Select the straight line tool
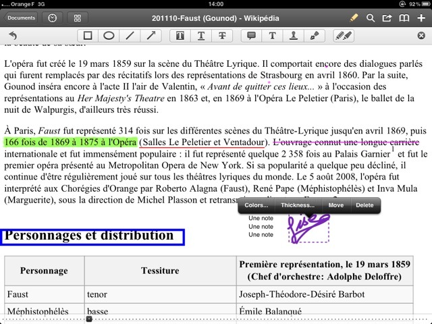432x324 pixels. click(x=130, y=36)
